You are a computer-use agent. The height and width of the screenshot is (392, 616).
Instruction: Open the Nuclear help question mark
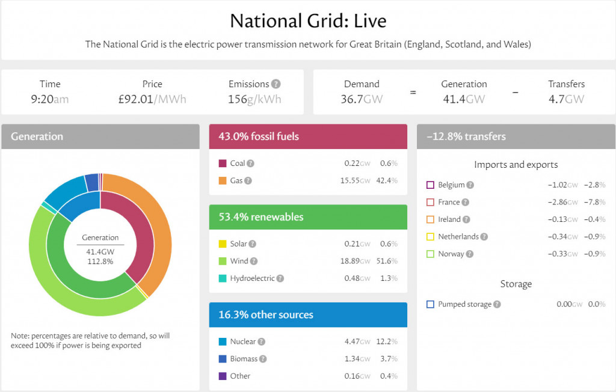[261, 341]
